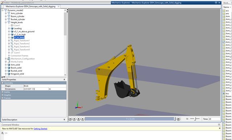Click the Mechanism_Configuration icon
This screenshot has width=232, height=140.
tap(9, 58)
